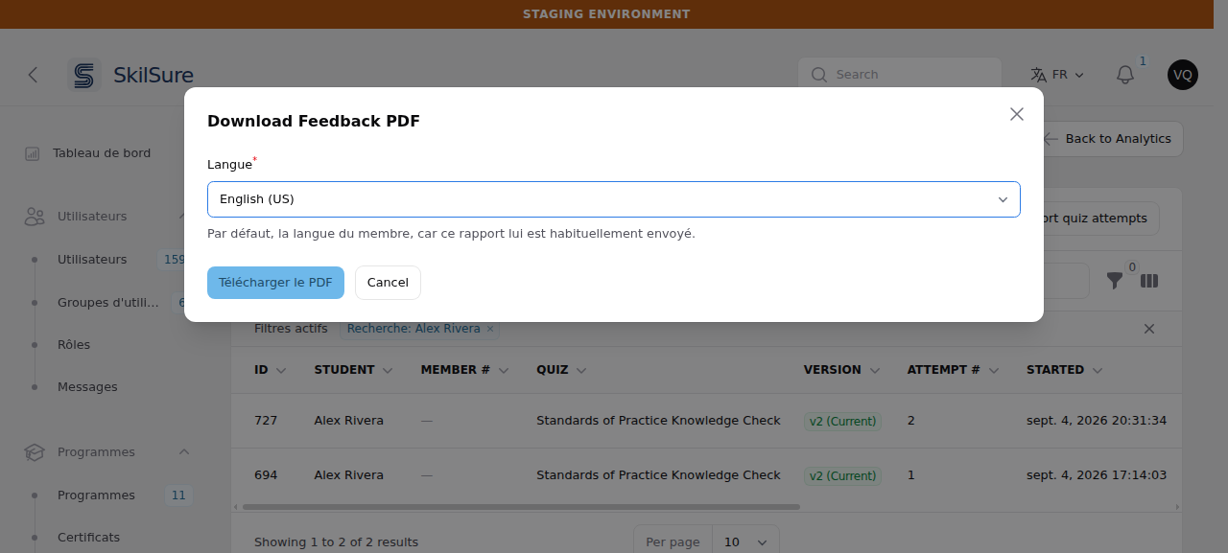Click start date sept. 4, 2026 20:31:34
Screen dimensions: 1228x553
1097,421
